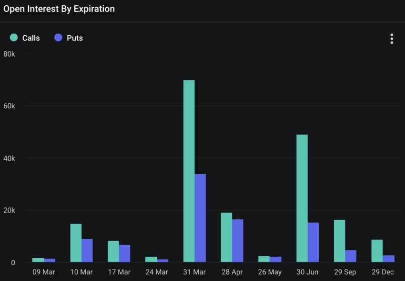Viewport: 405px width, 281px height.
Task: Click the green Calls legend circle
Action: pos(14,38)
